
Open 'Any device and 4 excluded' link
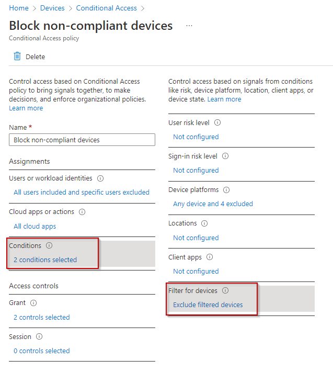(x=213, y=204)
